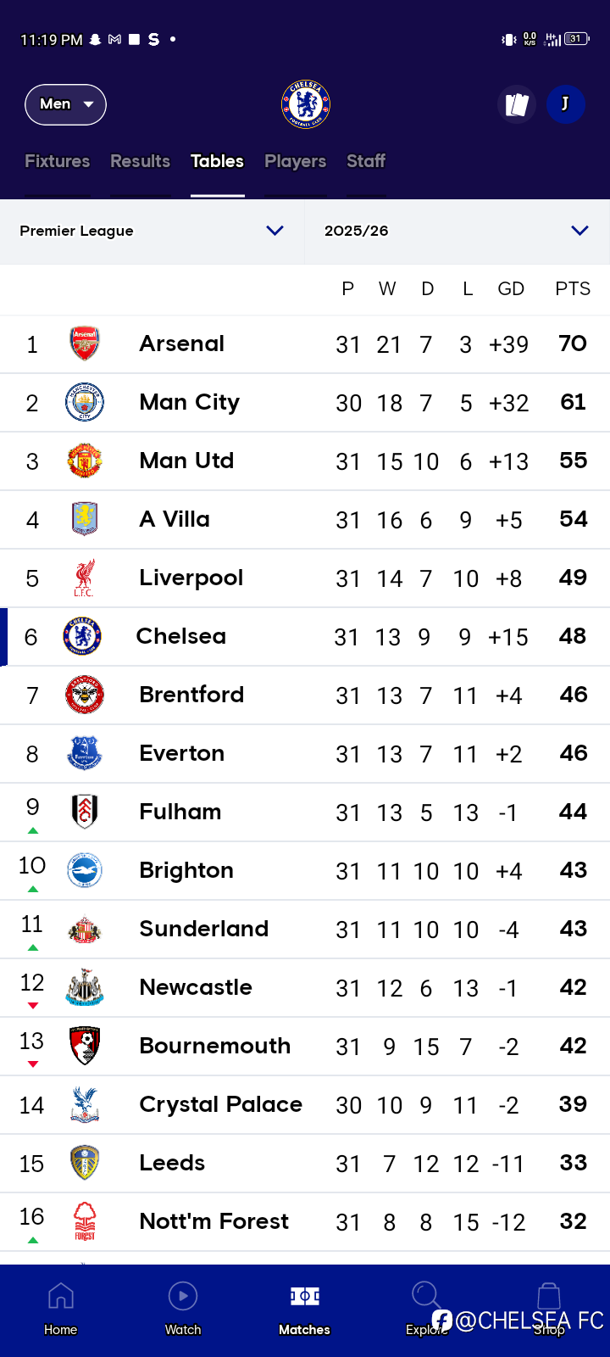The width and height of the screenshot is (610, 1357).
Task: Open the Watch play icon
Action: (x=183, y=1297)
